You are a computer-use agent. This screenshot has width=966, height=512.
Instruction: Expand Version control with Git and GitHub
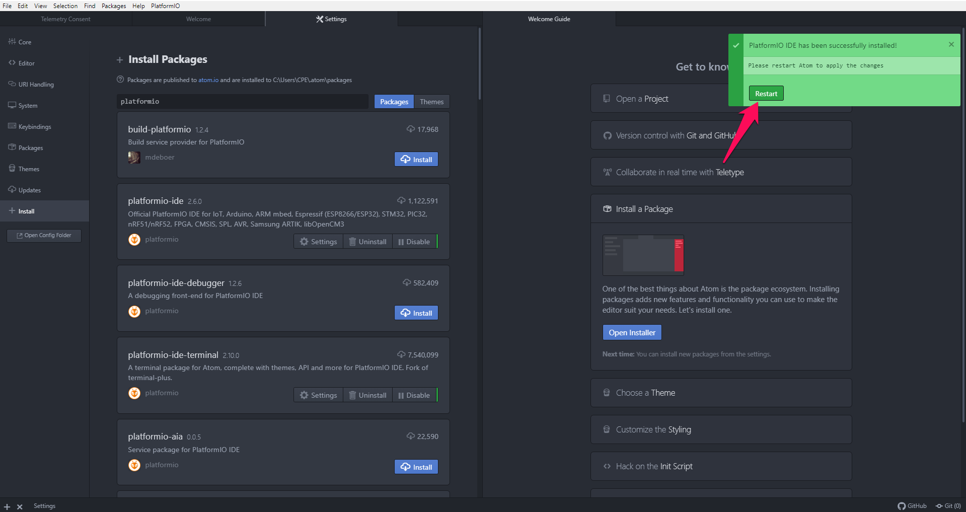pos(721,135)
